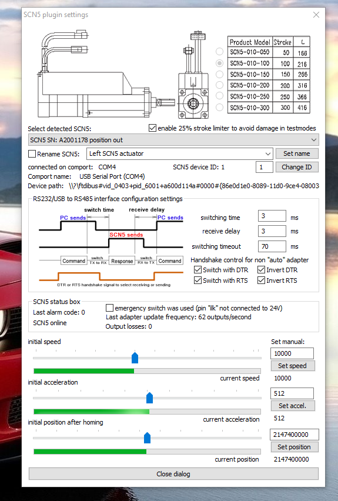Click the actuator side-view drawing

click(105, 74)
